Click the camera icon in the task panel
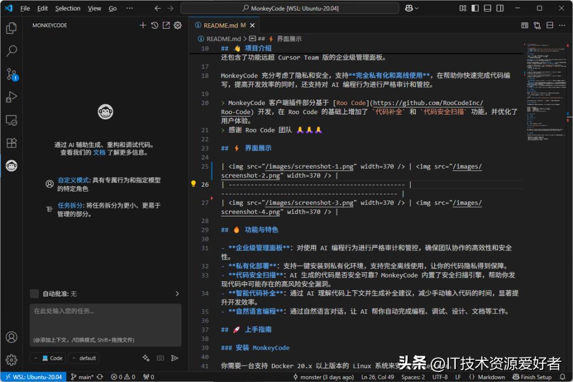The image size is (573, 382). coord(160,358)
